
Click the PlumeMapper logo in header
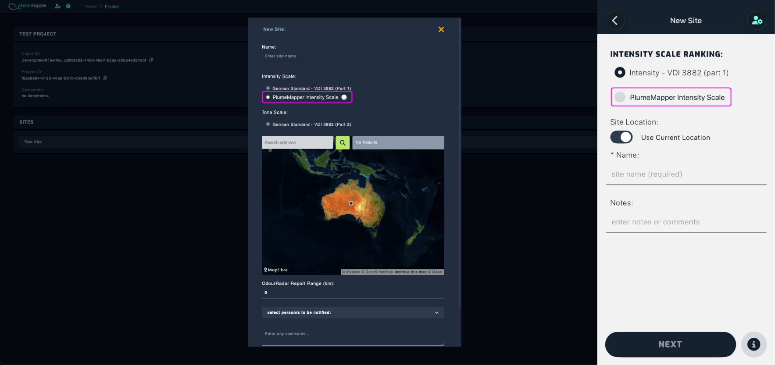27,6
